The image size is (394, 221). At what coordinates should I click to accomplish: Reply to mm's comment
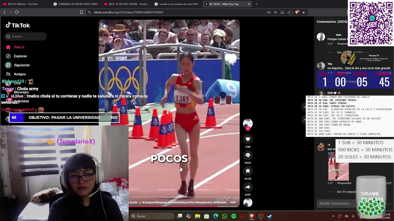[343, 44]
